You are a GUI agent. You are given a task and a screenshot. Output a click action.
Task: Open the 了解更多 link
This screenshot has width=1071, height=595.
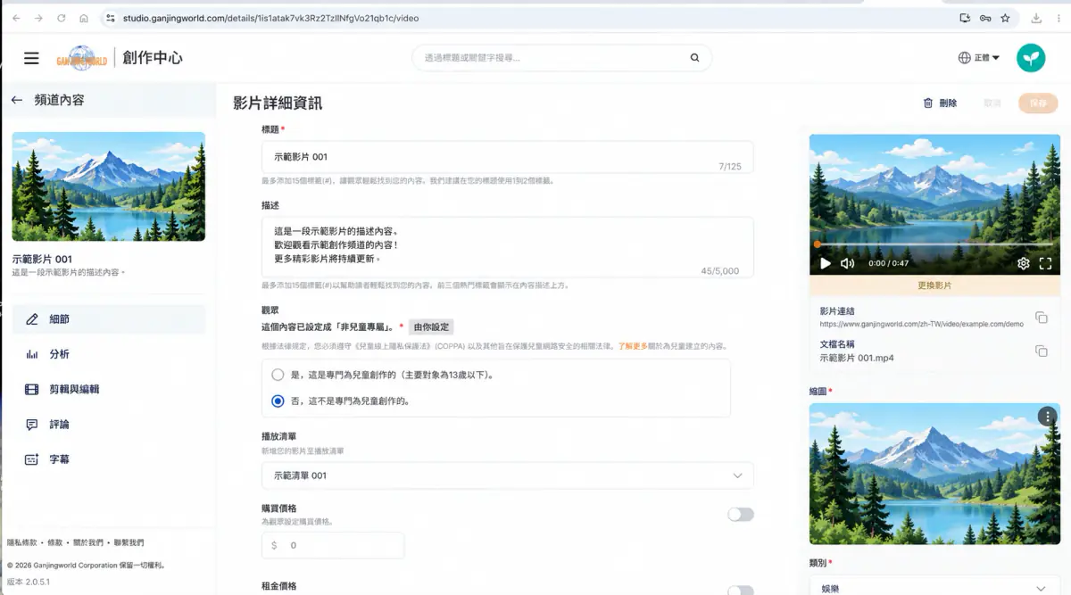coord(632,346)
